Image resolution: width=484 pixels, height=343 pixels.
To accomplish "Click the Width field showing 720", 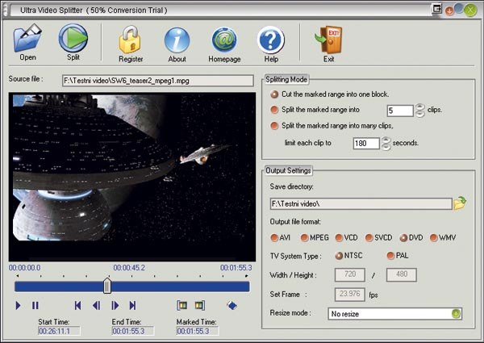I will tap(350, 274).
